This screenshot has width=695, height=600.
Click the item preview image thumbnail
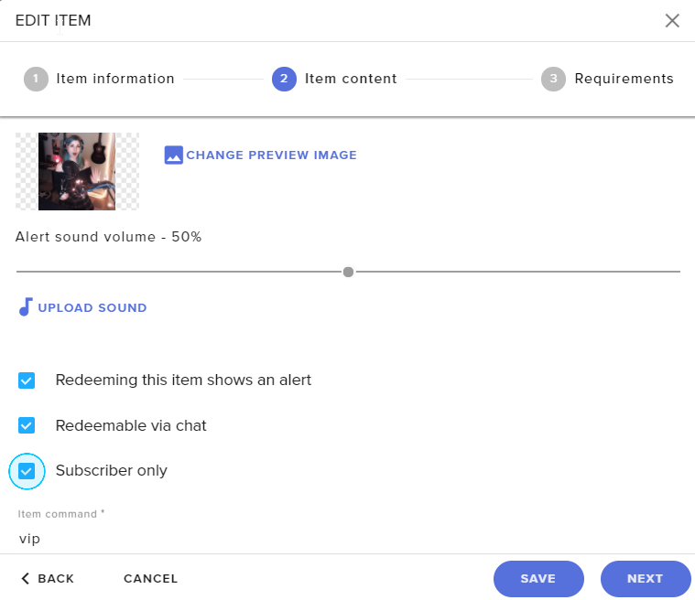click(x=77, y=172)
